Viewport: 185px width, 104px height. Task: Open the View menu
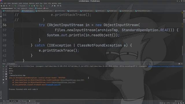(9, 3)
